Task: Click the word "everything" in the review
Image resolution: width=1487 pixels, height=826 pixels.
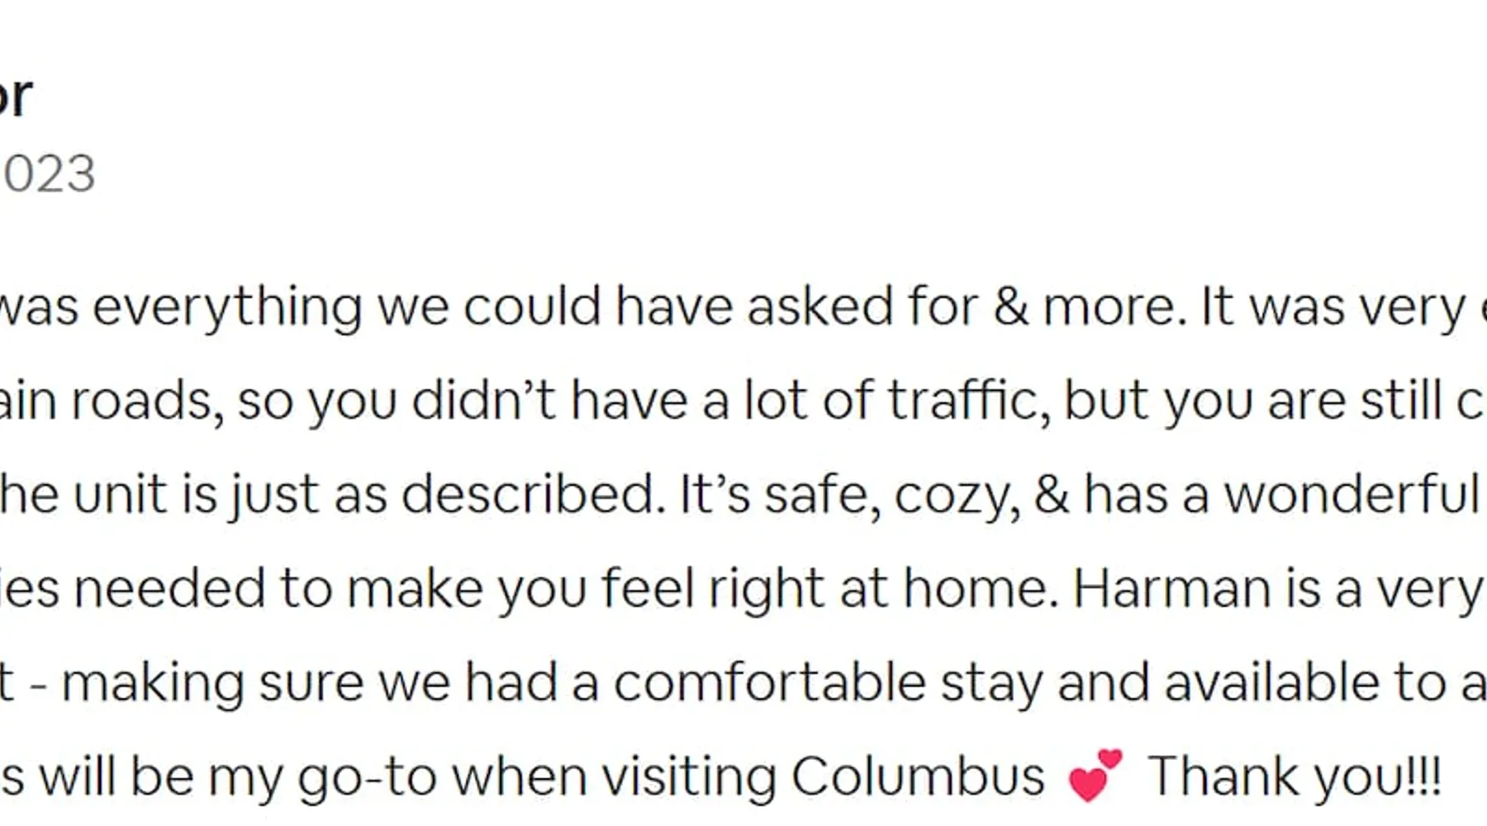Action: (227, 307)
